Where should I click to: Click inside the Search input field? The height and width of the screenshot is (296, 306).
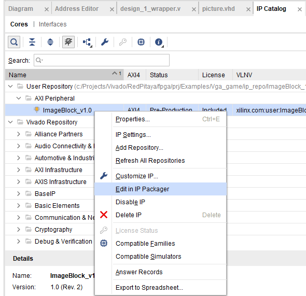[102, 60]
